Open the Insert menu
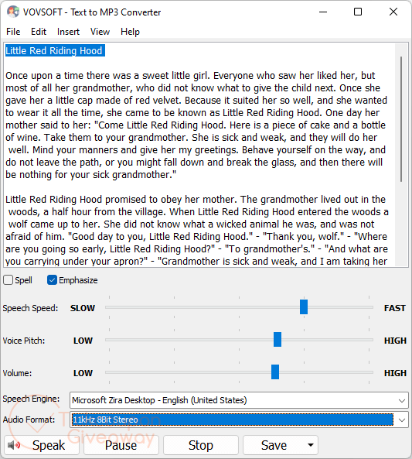 [x=68, y=32]
